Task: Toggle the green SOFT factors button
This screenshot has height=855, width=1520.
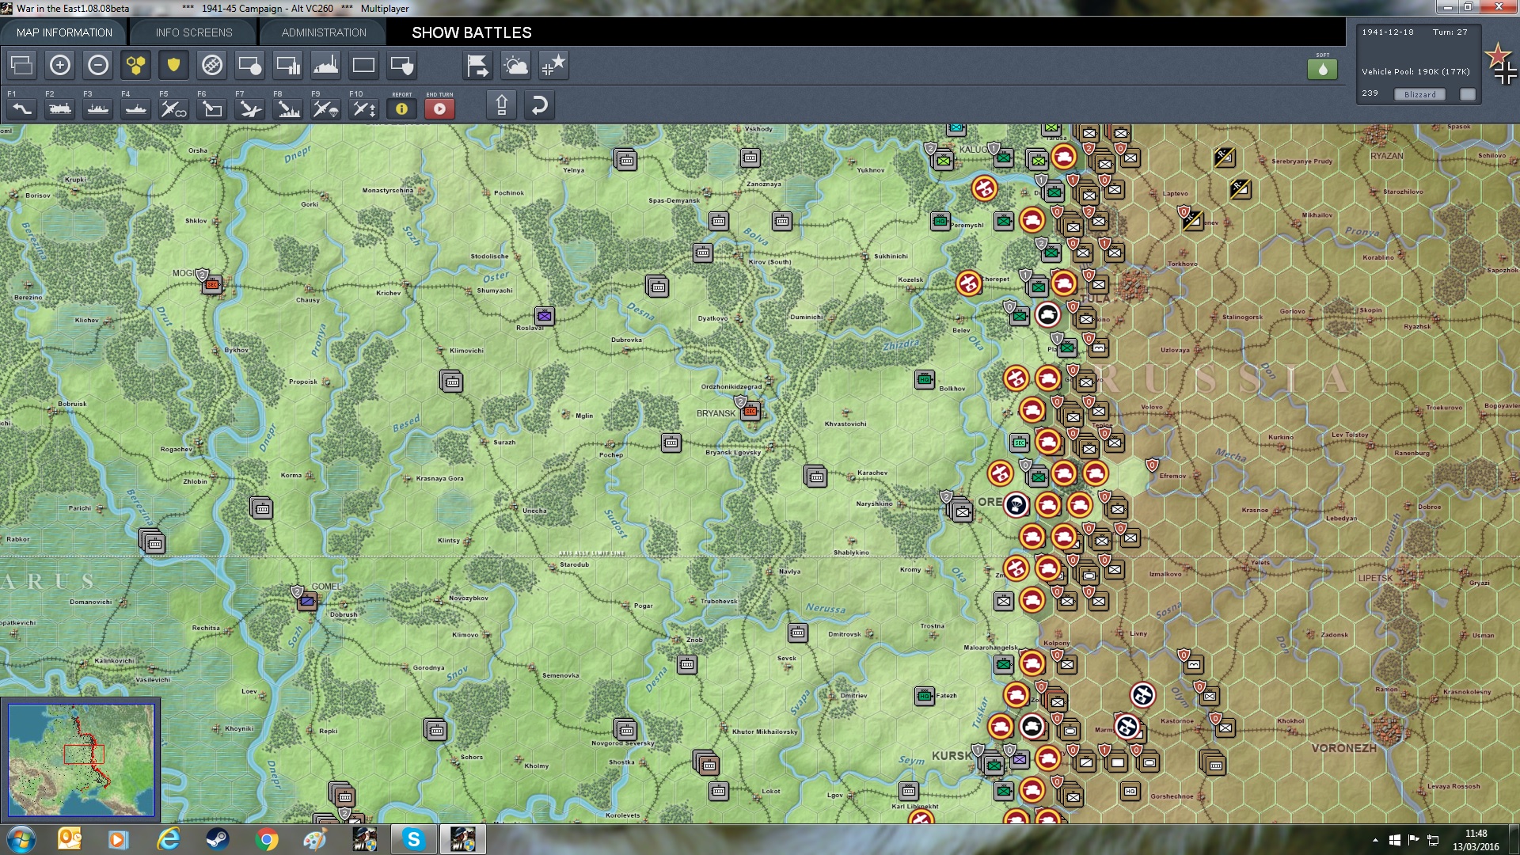Action: pyautogui.click(x=1323, y=69)
